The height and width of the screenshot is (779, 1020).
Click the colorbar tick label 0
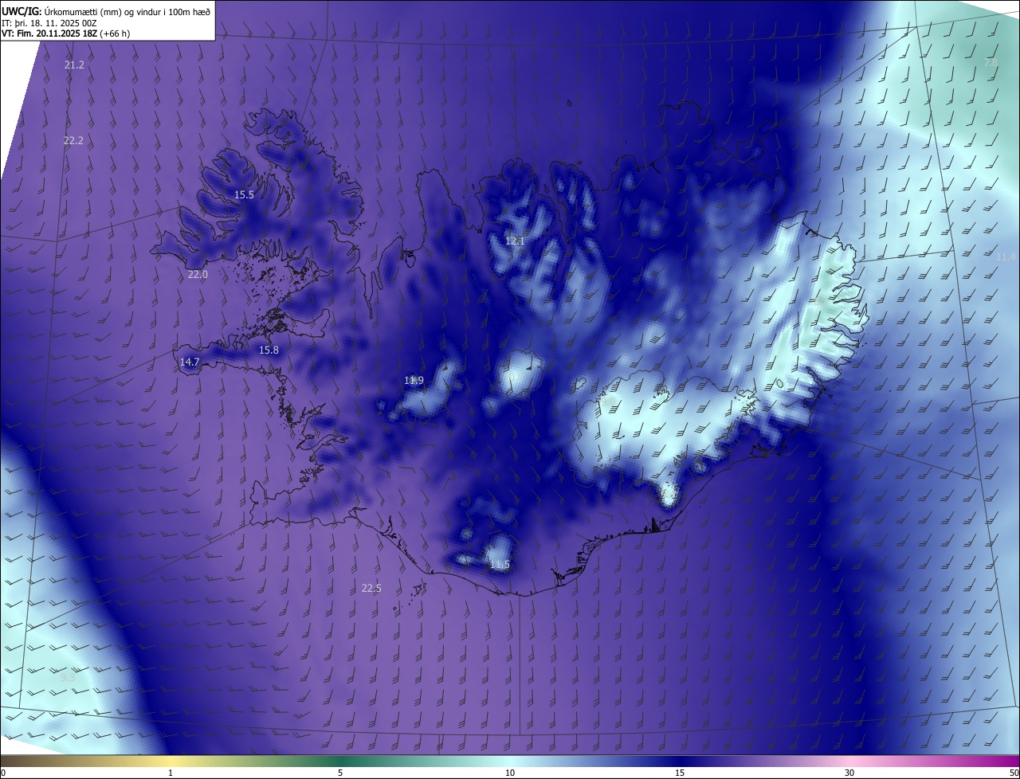point(3,773)
